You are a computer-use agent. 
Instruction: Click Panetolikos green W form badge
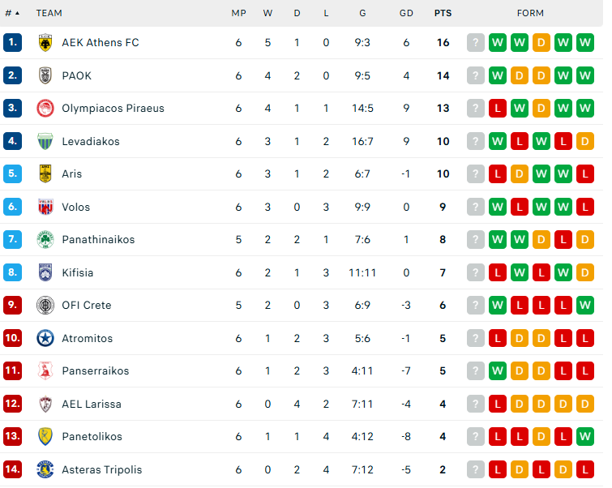tap(585, 437)
